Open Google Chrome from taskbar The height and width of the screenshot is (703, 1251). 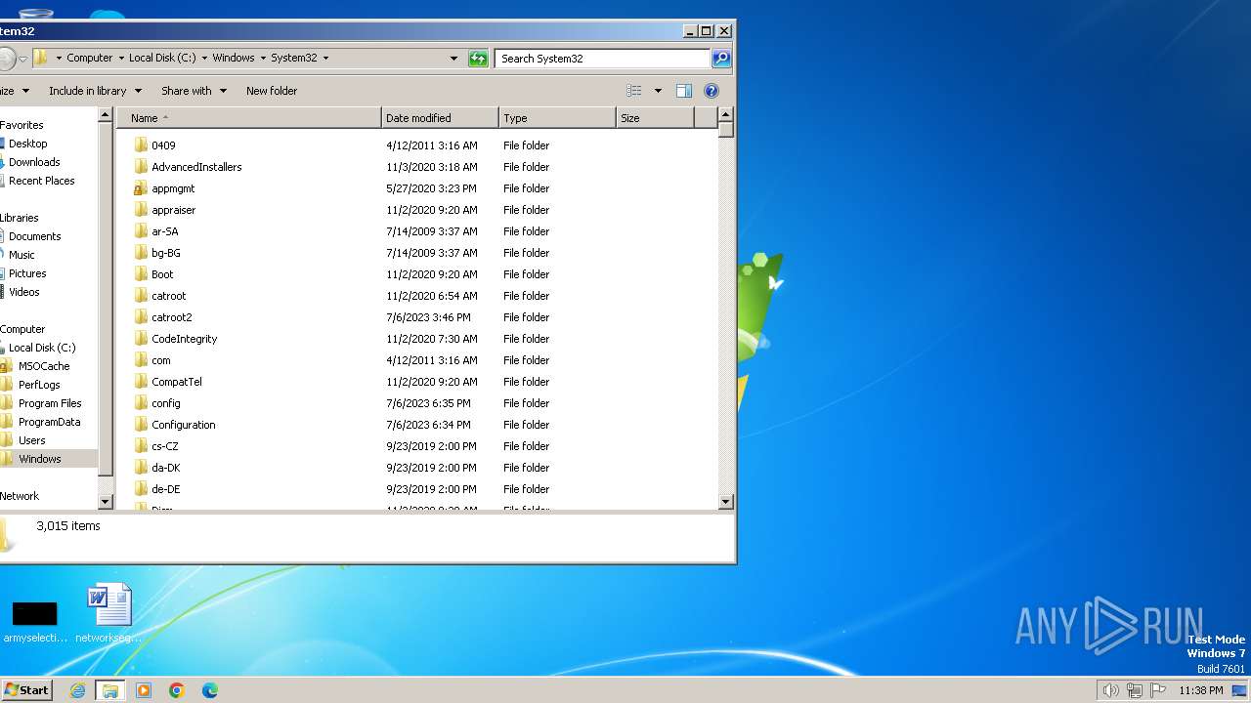[x=177, y=690]
